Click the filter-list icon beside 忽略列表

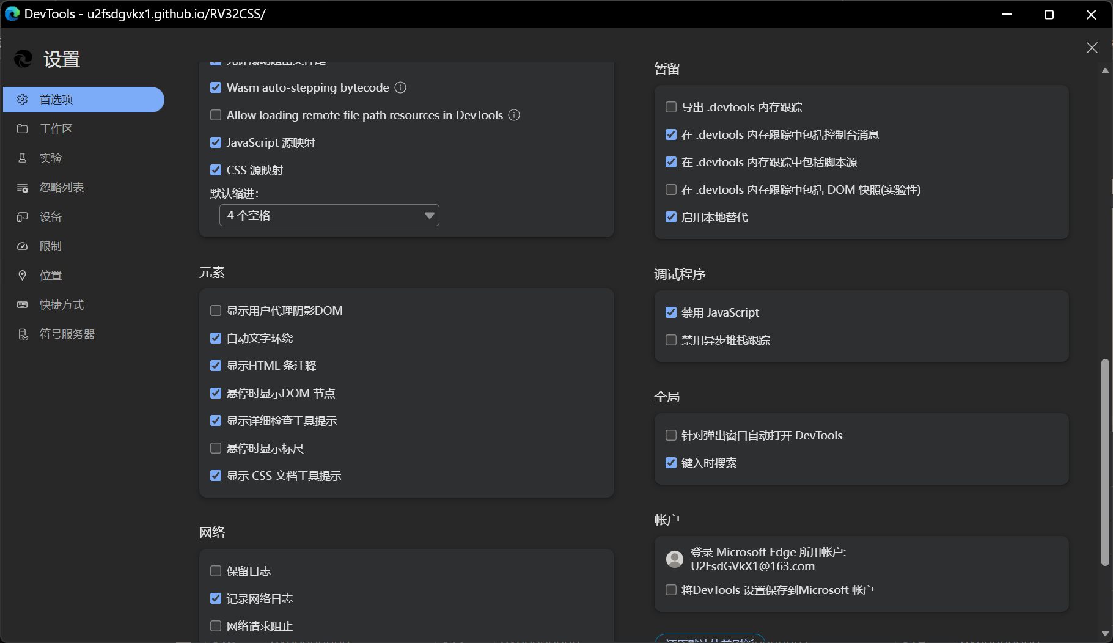(x=23, y=188)
